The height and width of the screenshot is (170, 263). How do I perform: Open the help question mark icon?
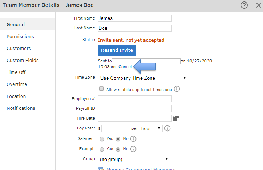(244, 5)
